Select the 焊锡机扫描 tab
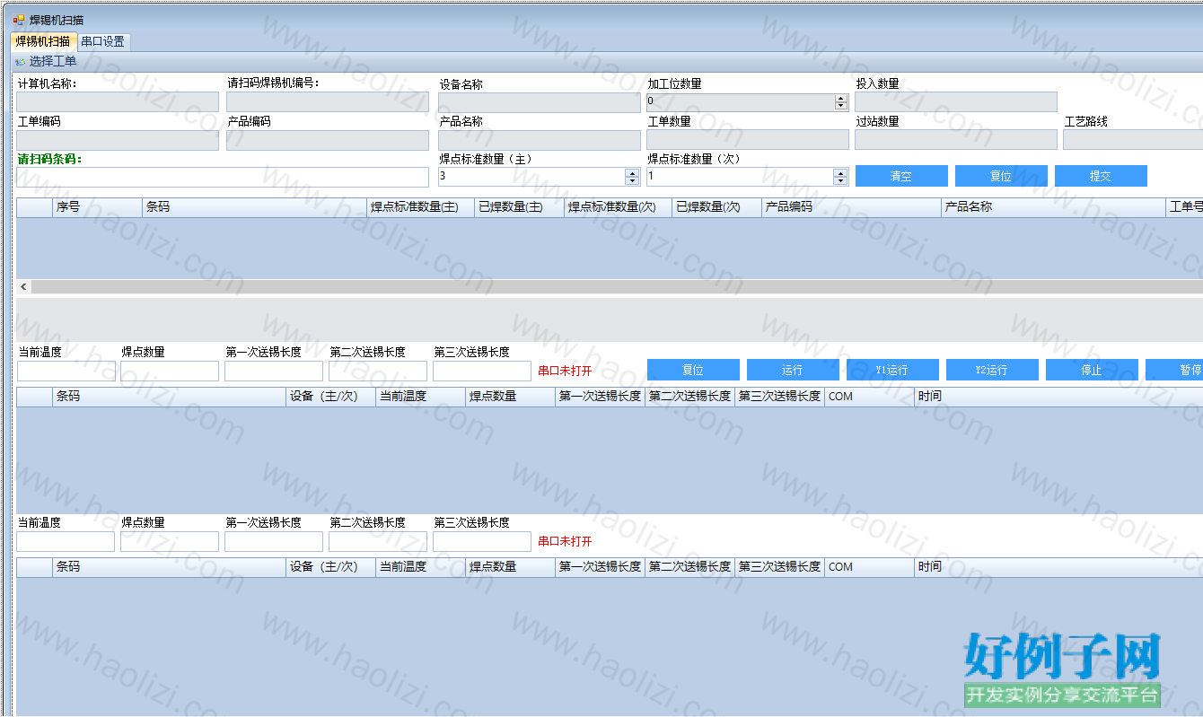The image size is (1203, 717). [x=42, y=41]
